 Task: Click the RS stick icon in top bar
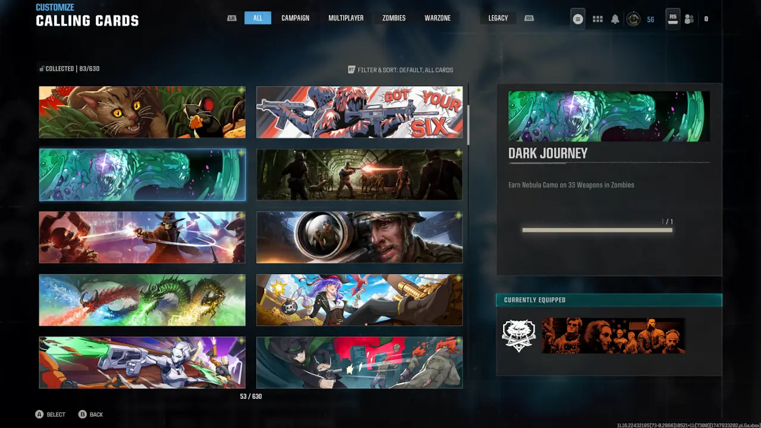[672, 18]
